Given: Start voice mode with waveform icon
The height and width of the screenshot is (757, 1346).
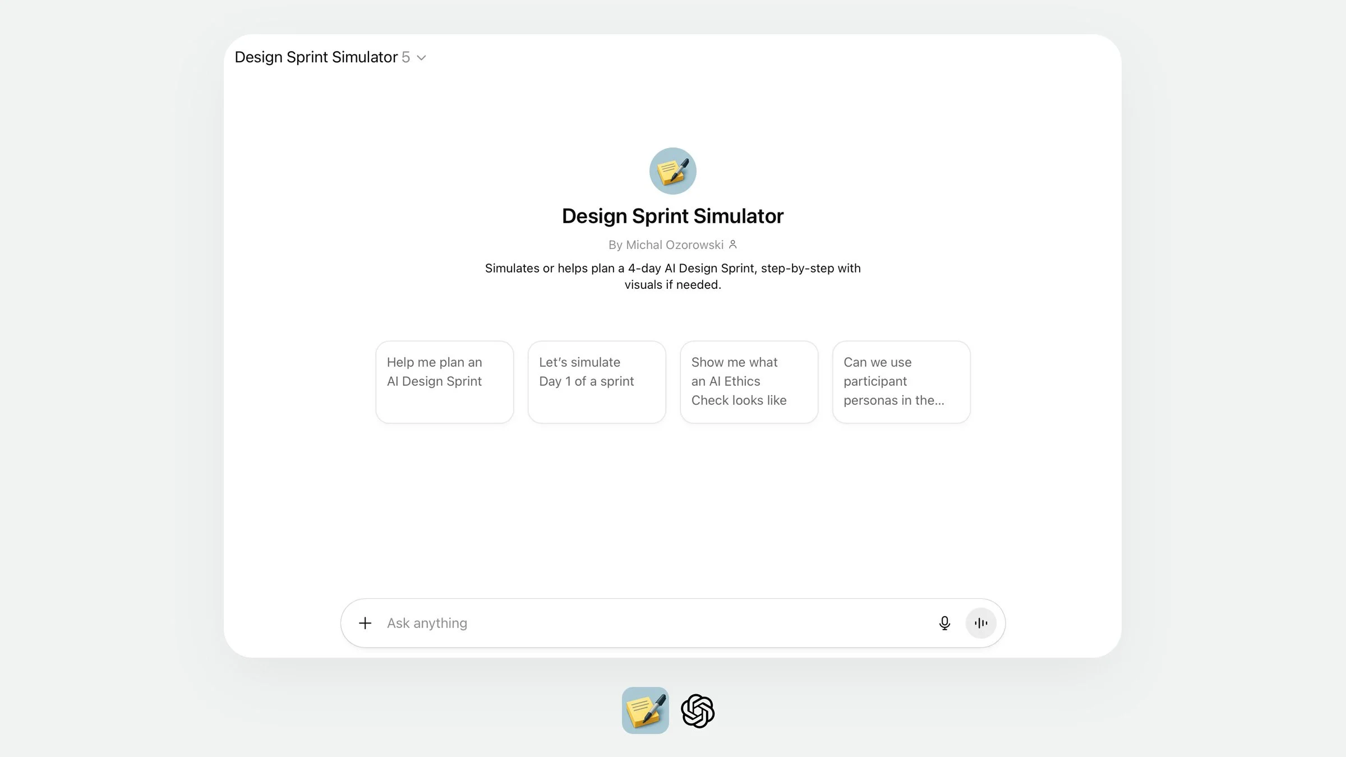Looking at the screenshot, I should pos(980,623).
